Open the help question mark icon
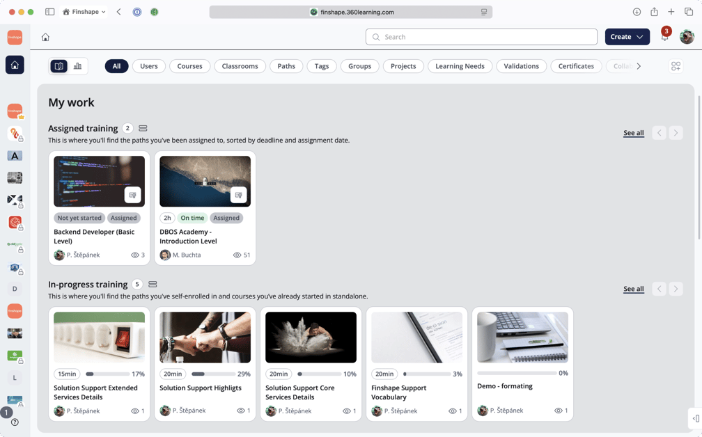The height and width of the screenshot is (437, 702). pos(15,422)
